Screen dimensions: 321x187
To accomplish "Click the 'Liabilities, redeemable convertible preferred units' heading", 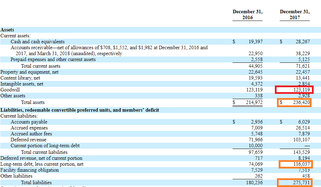I will (80, 110).
